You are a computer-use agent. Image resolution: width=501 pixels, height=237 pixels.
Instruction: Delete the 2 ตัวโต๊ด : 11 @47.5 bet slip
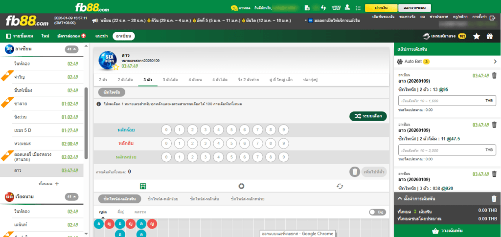click(x=494, y=125)
